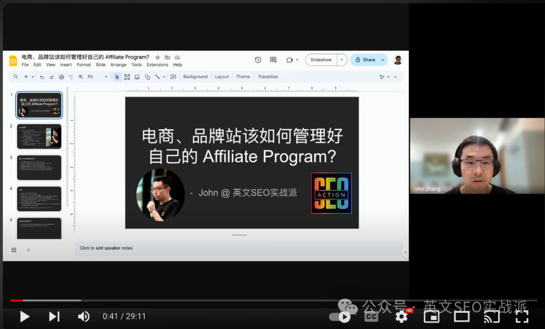Toggle closed captions CC button
The image size is (545, 329).
point(371,316)
